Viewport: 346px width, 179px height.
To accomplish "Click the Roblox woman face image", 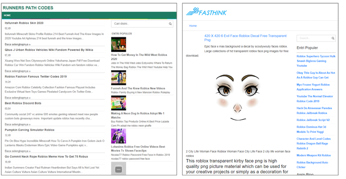I will click(x=238, y=97).
